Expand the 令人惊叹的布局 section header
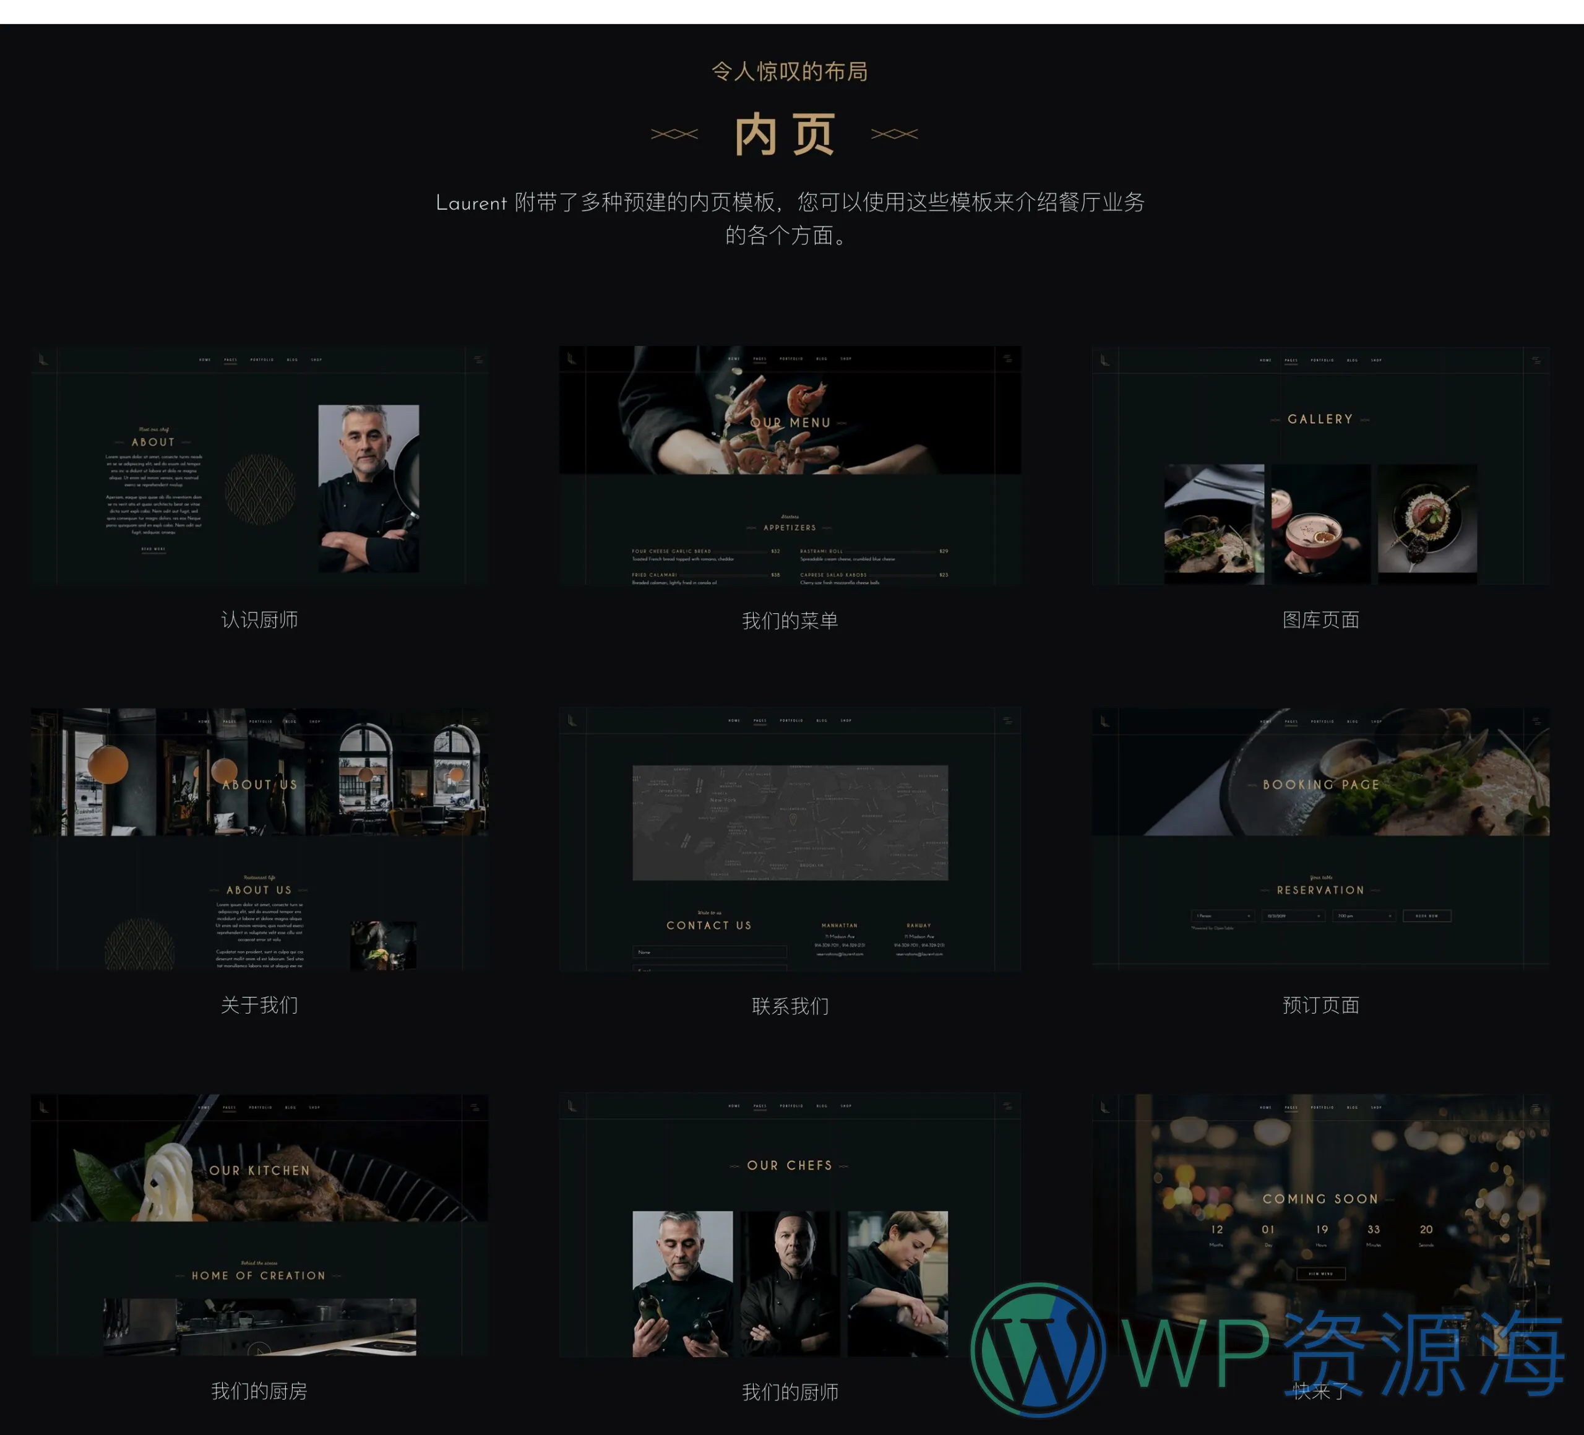The width and height of the screenshot is (1584, 1435). pyautogui.click(x=792, y=69)
